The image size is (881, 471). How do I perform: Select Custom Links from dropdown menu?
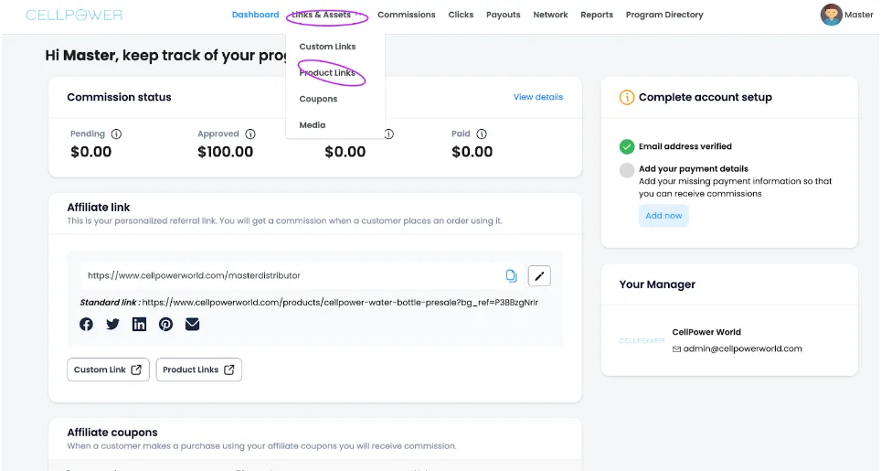point(327,47)
